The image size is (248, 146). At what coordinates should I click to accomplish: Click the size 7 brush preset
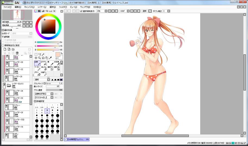(x=47, y=111)
